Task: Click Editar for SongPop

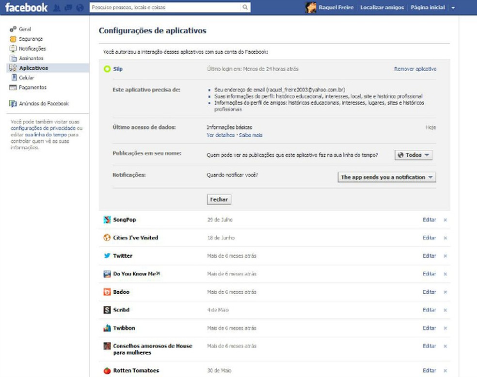Action: tap(429, 220)
